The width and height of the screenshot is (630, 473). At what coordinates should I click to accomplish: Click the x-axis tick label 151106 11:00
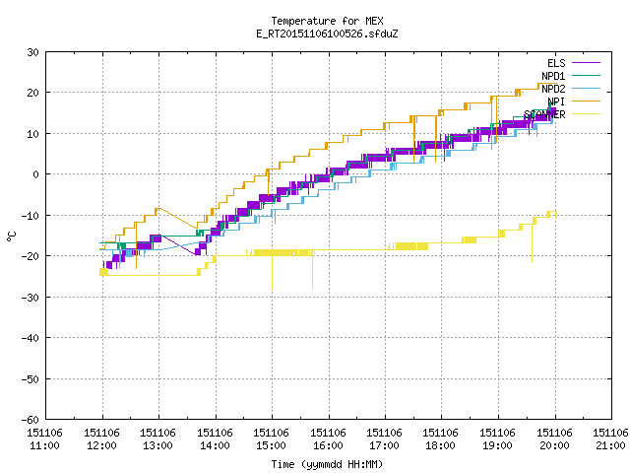[x=44, y=439]
